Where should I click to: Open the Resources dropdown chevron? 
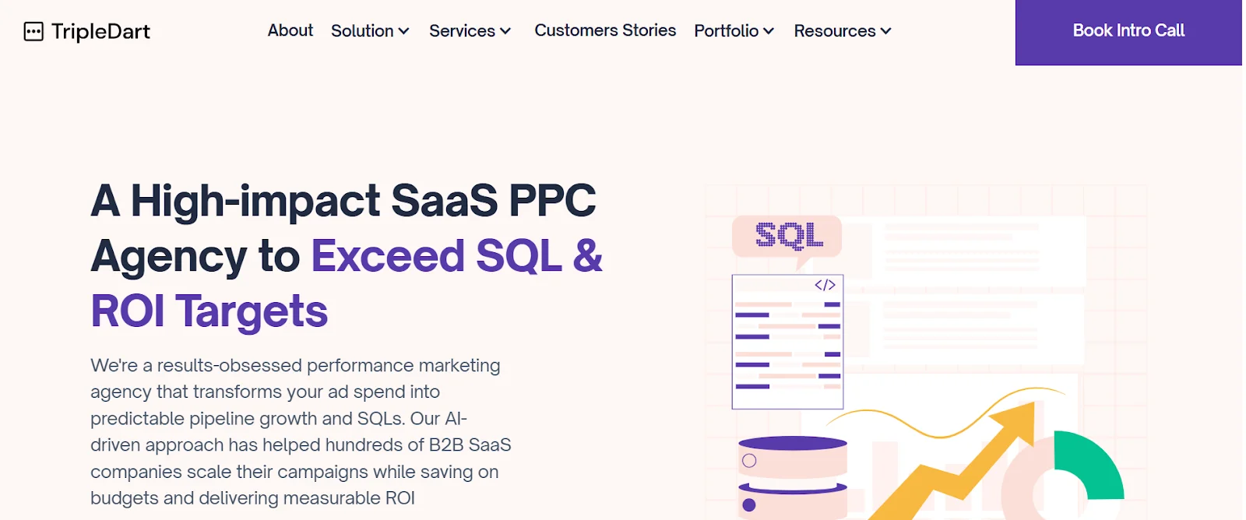tap(885, 31)
